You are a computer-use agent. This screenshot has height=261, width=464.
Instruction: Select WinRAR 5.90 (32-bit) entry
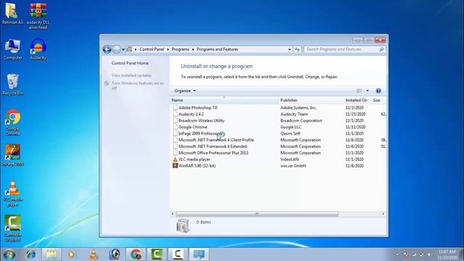tap(196, 166)
